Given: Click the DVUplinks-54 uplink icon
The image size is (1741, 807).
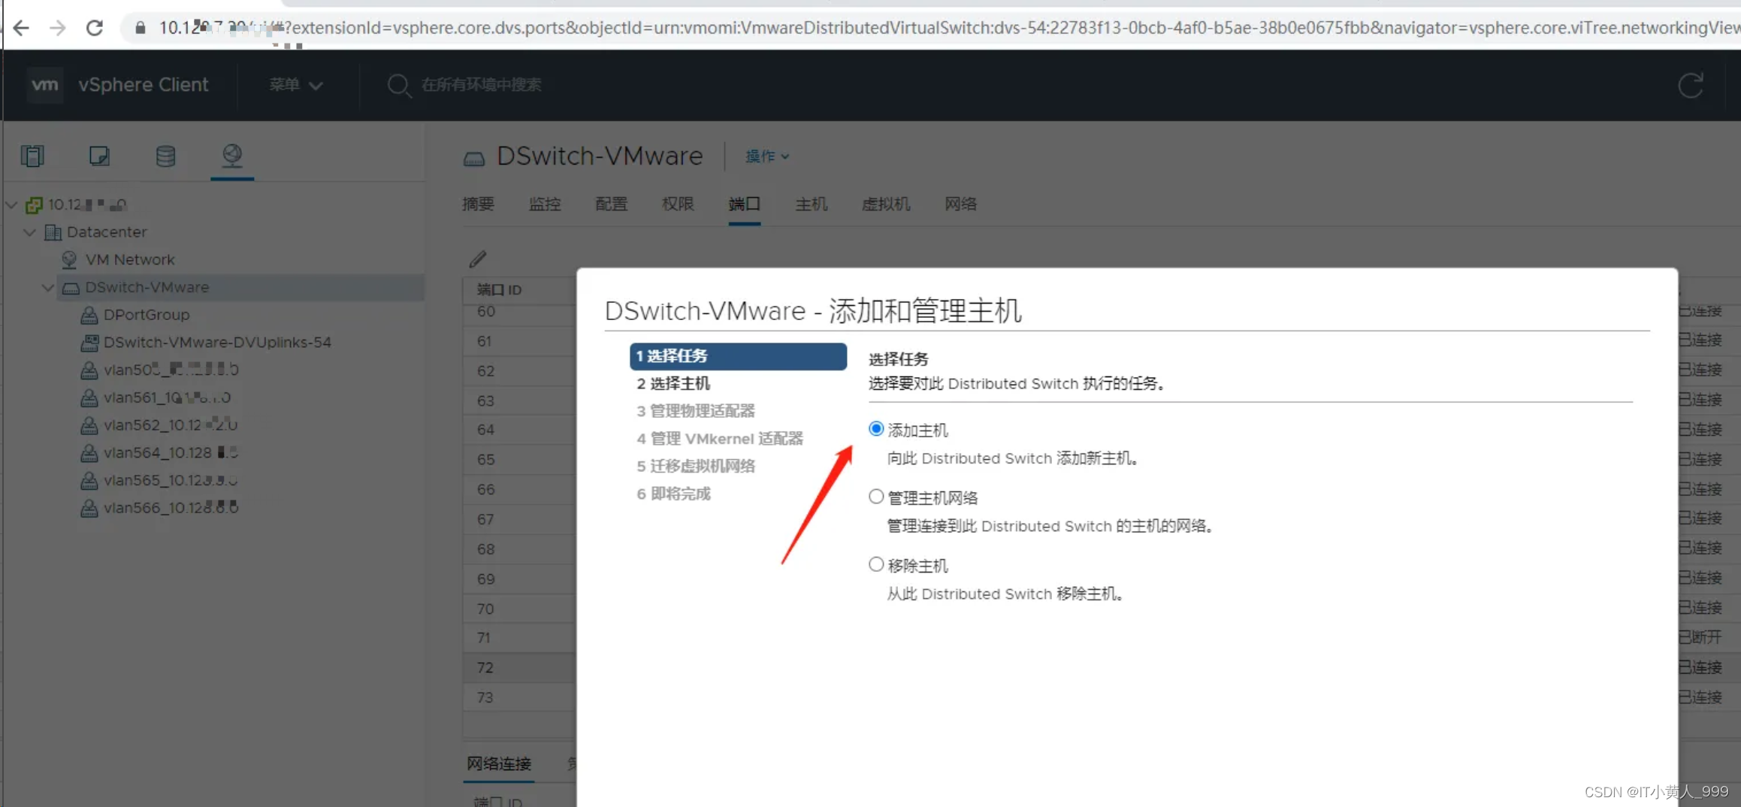Looking at the screenshot, I should [89, 343].
